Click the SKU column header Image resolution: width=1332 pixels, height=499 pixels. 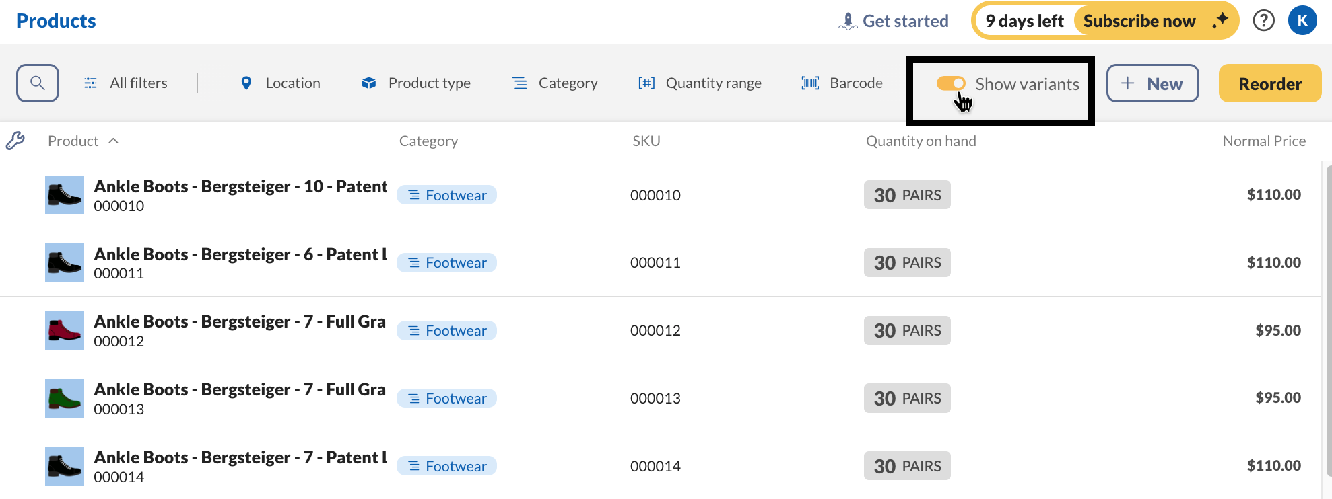pyautogui.click(x=646, y=141)
